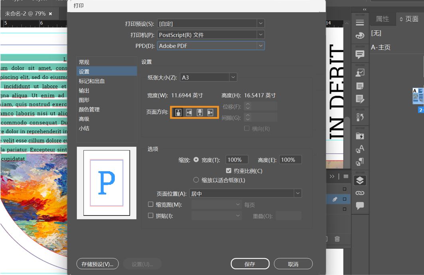Viewport: 424px width, 275px height.
Task: Click the trash icon in the layers panel
Action: (337, 239)
